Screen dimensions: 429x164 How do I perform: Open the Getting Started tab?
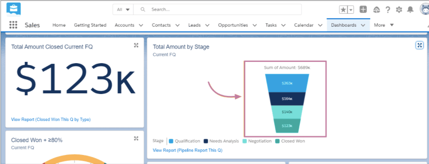point(90,25)
